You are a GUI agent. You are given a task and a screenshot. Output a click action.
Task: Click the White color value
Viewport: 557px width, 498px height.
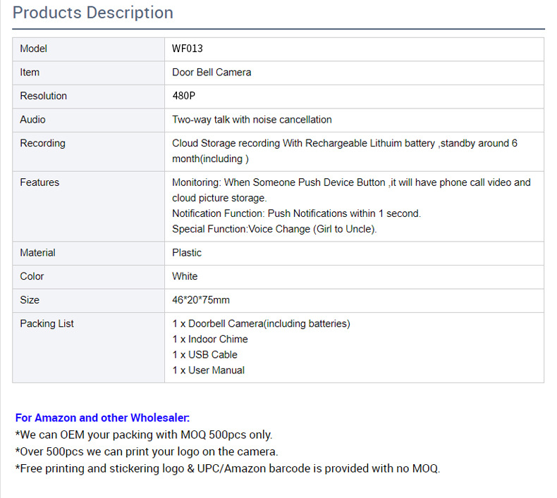point(185,276)
